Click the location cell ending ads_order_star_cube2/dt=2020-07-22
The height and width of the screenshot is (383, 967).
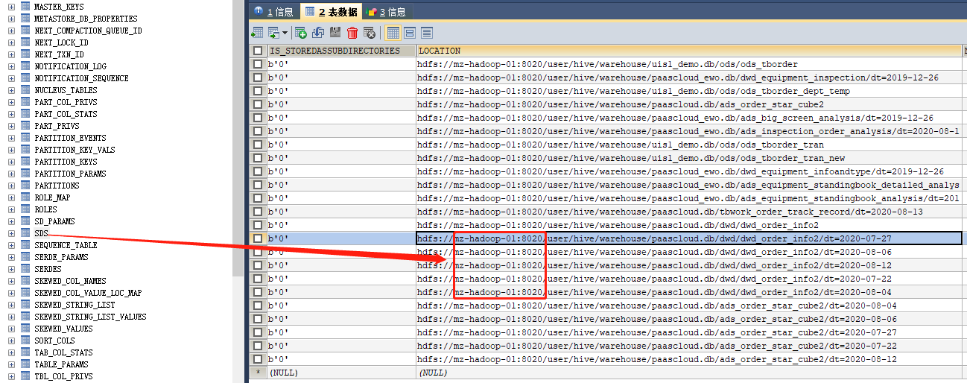click(688, 346)
